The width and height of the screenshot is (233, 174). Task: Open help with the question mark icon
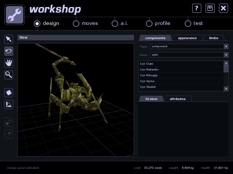[197, 8]
